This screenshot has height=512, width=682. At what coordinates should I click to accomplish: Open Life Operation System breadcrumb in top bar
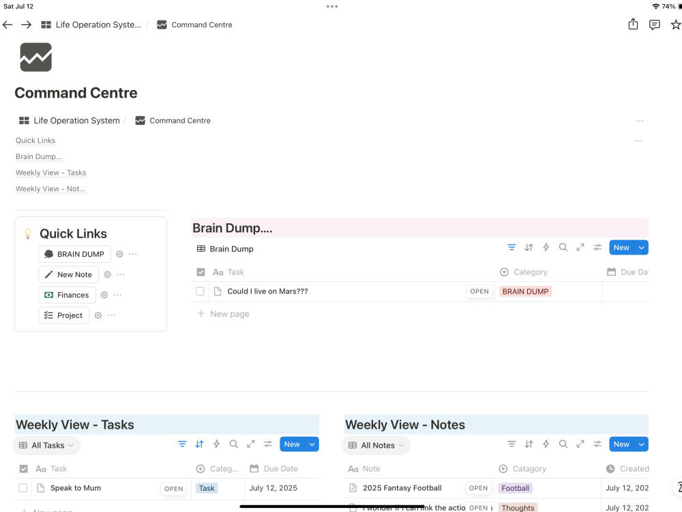[x=91, y=25]
